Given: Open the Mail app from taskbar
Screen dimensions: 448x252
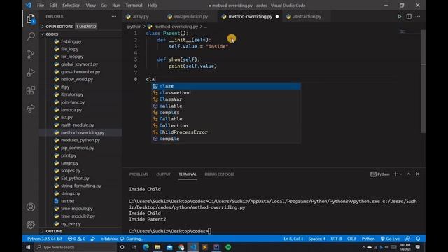Looking at the screenshot, I should (x=169, y=247).
